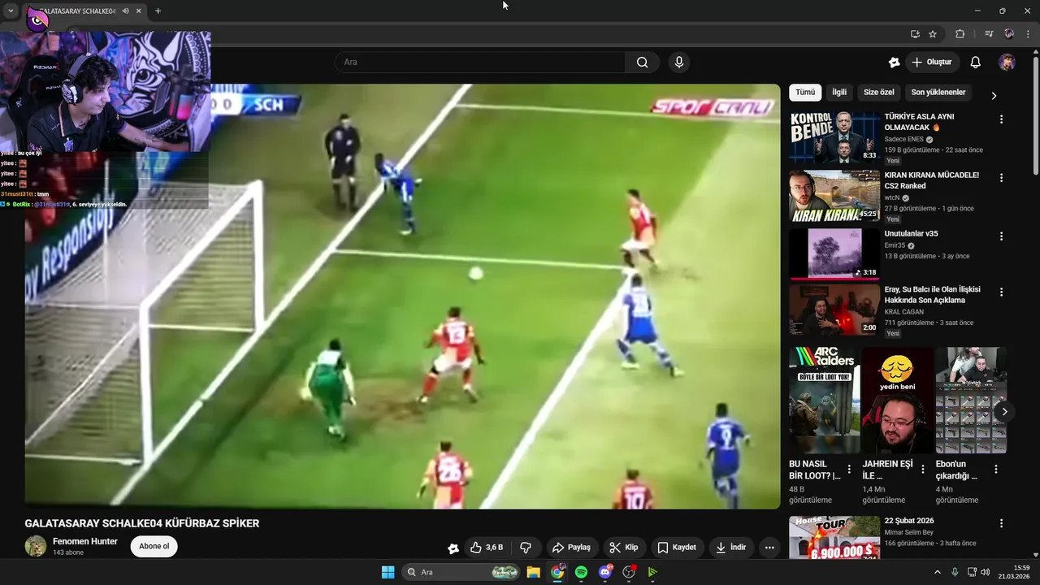Save video with Kaydet button

click(x=677, y=548)
